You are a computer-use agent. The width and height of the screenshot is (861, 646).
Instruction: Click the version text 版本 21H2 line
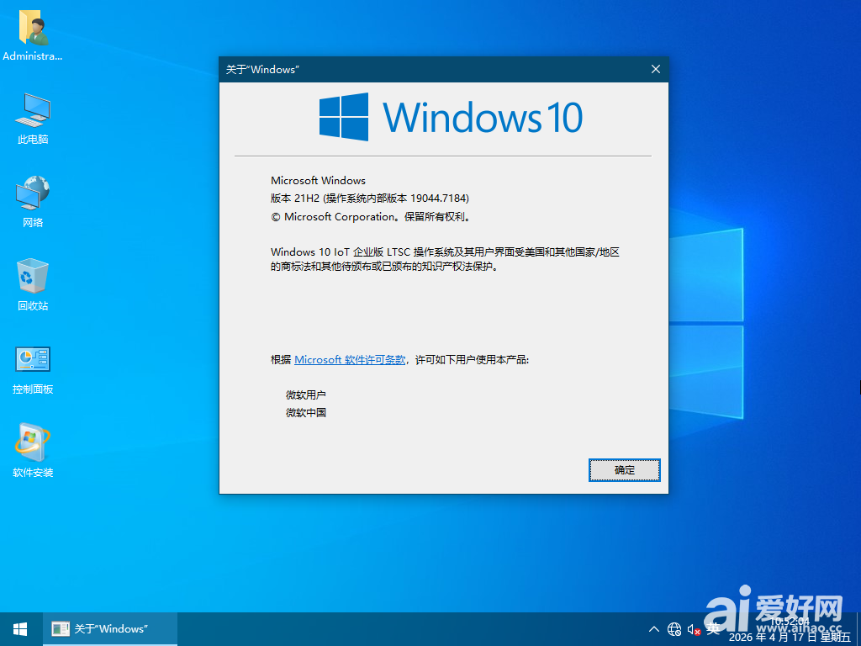tap(370, 199)
